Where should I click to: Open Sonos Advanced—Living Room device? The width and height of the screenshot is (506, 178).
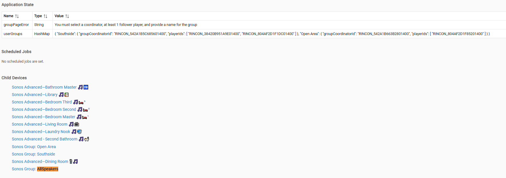(x=40, y=124)
